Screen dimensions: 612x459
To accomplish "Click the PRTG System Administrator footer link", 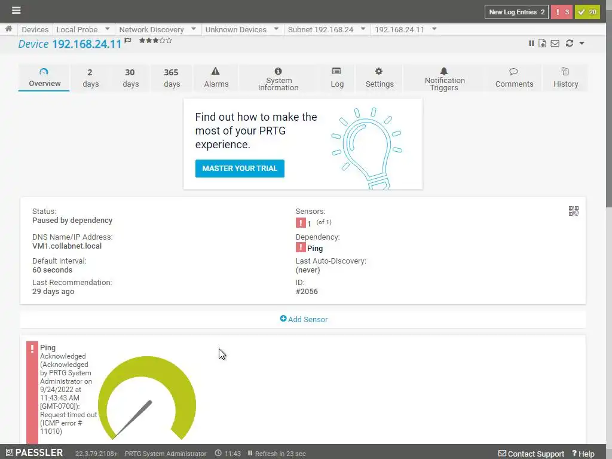I will [x=165, y=454].
